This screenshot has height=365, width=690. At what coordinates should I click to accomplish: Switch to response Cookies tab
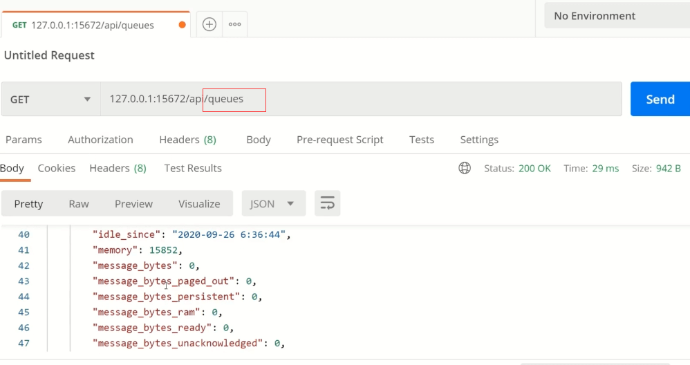[x=56, y=168]
